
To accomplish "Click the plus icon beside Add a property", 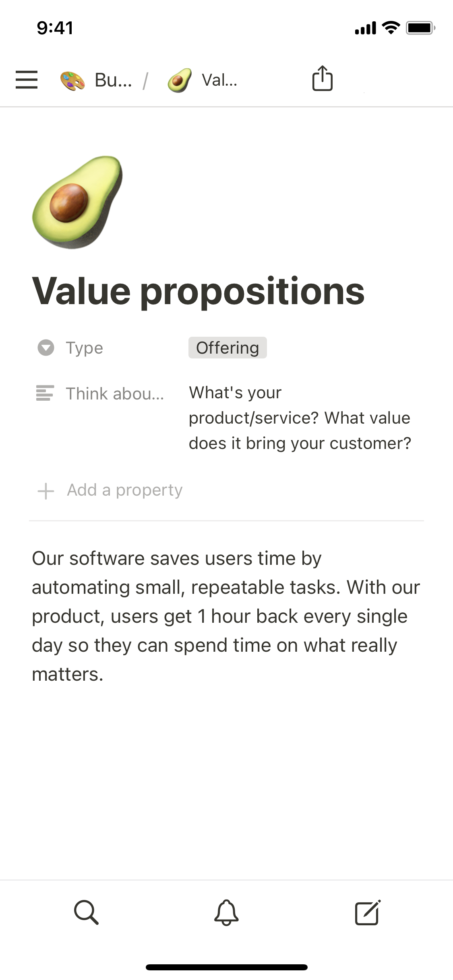I will (46, 491).
